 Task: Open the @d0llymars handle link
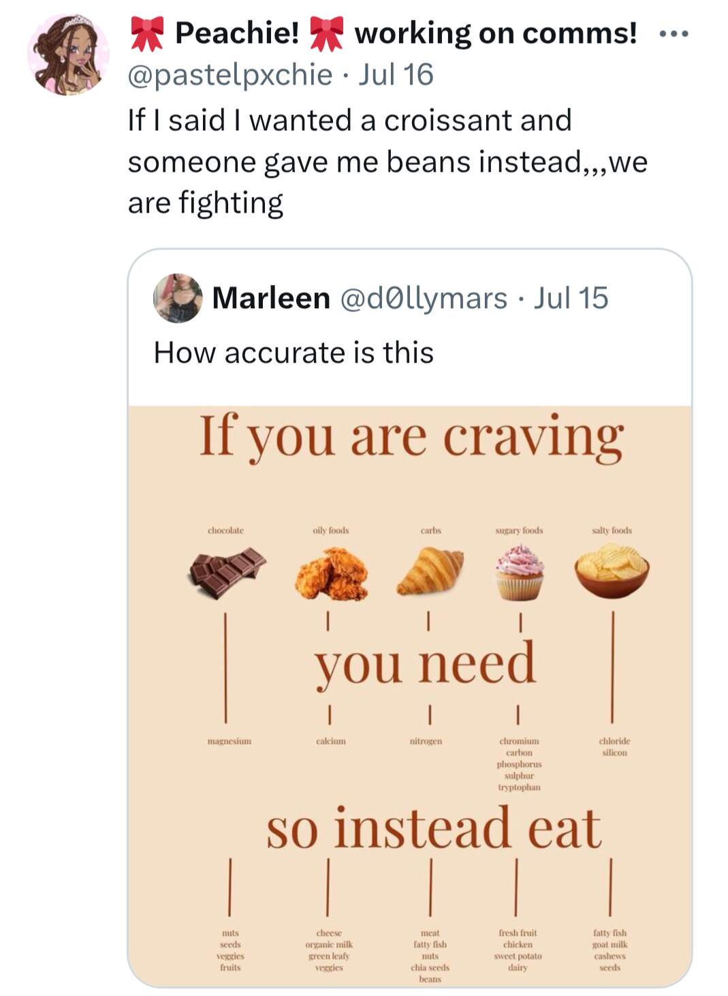tap(424, 298)
